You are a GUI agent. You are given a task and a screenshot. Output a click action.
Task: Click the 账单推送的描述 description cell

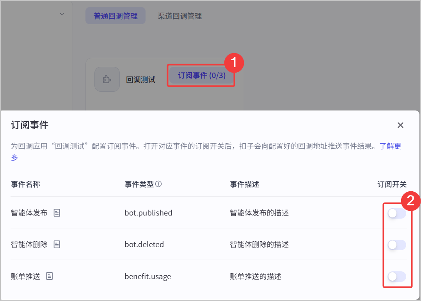coord(255,276)
